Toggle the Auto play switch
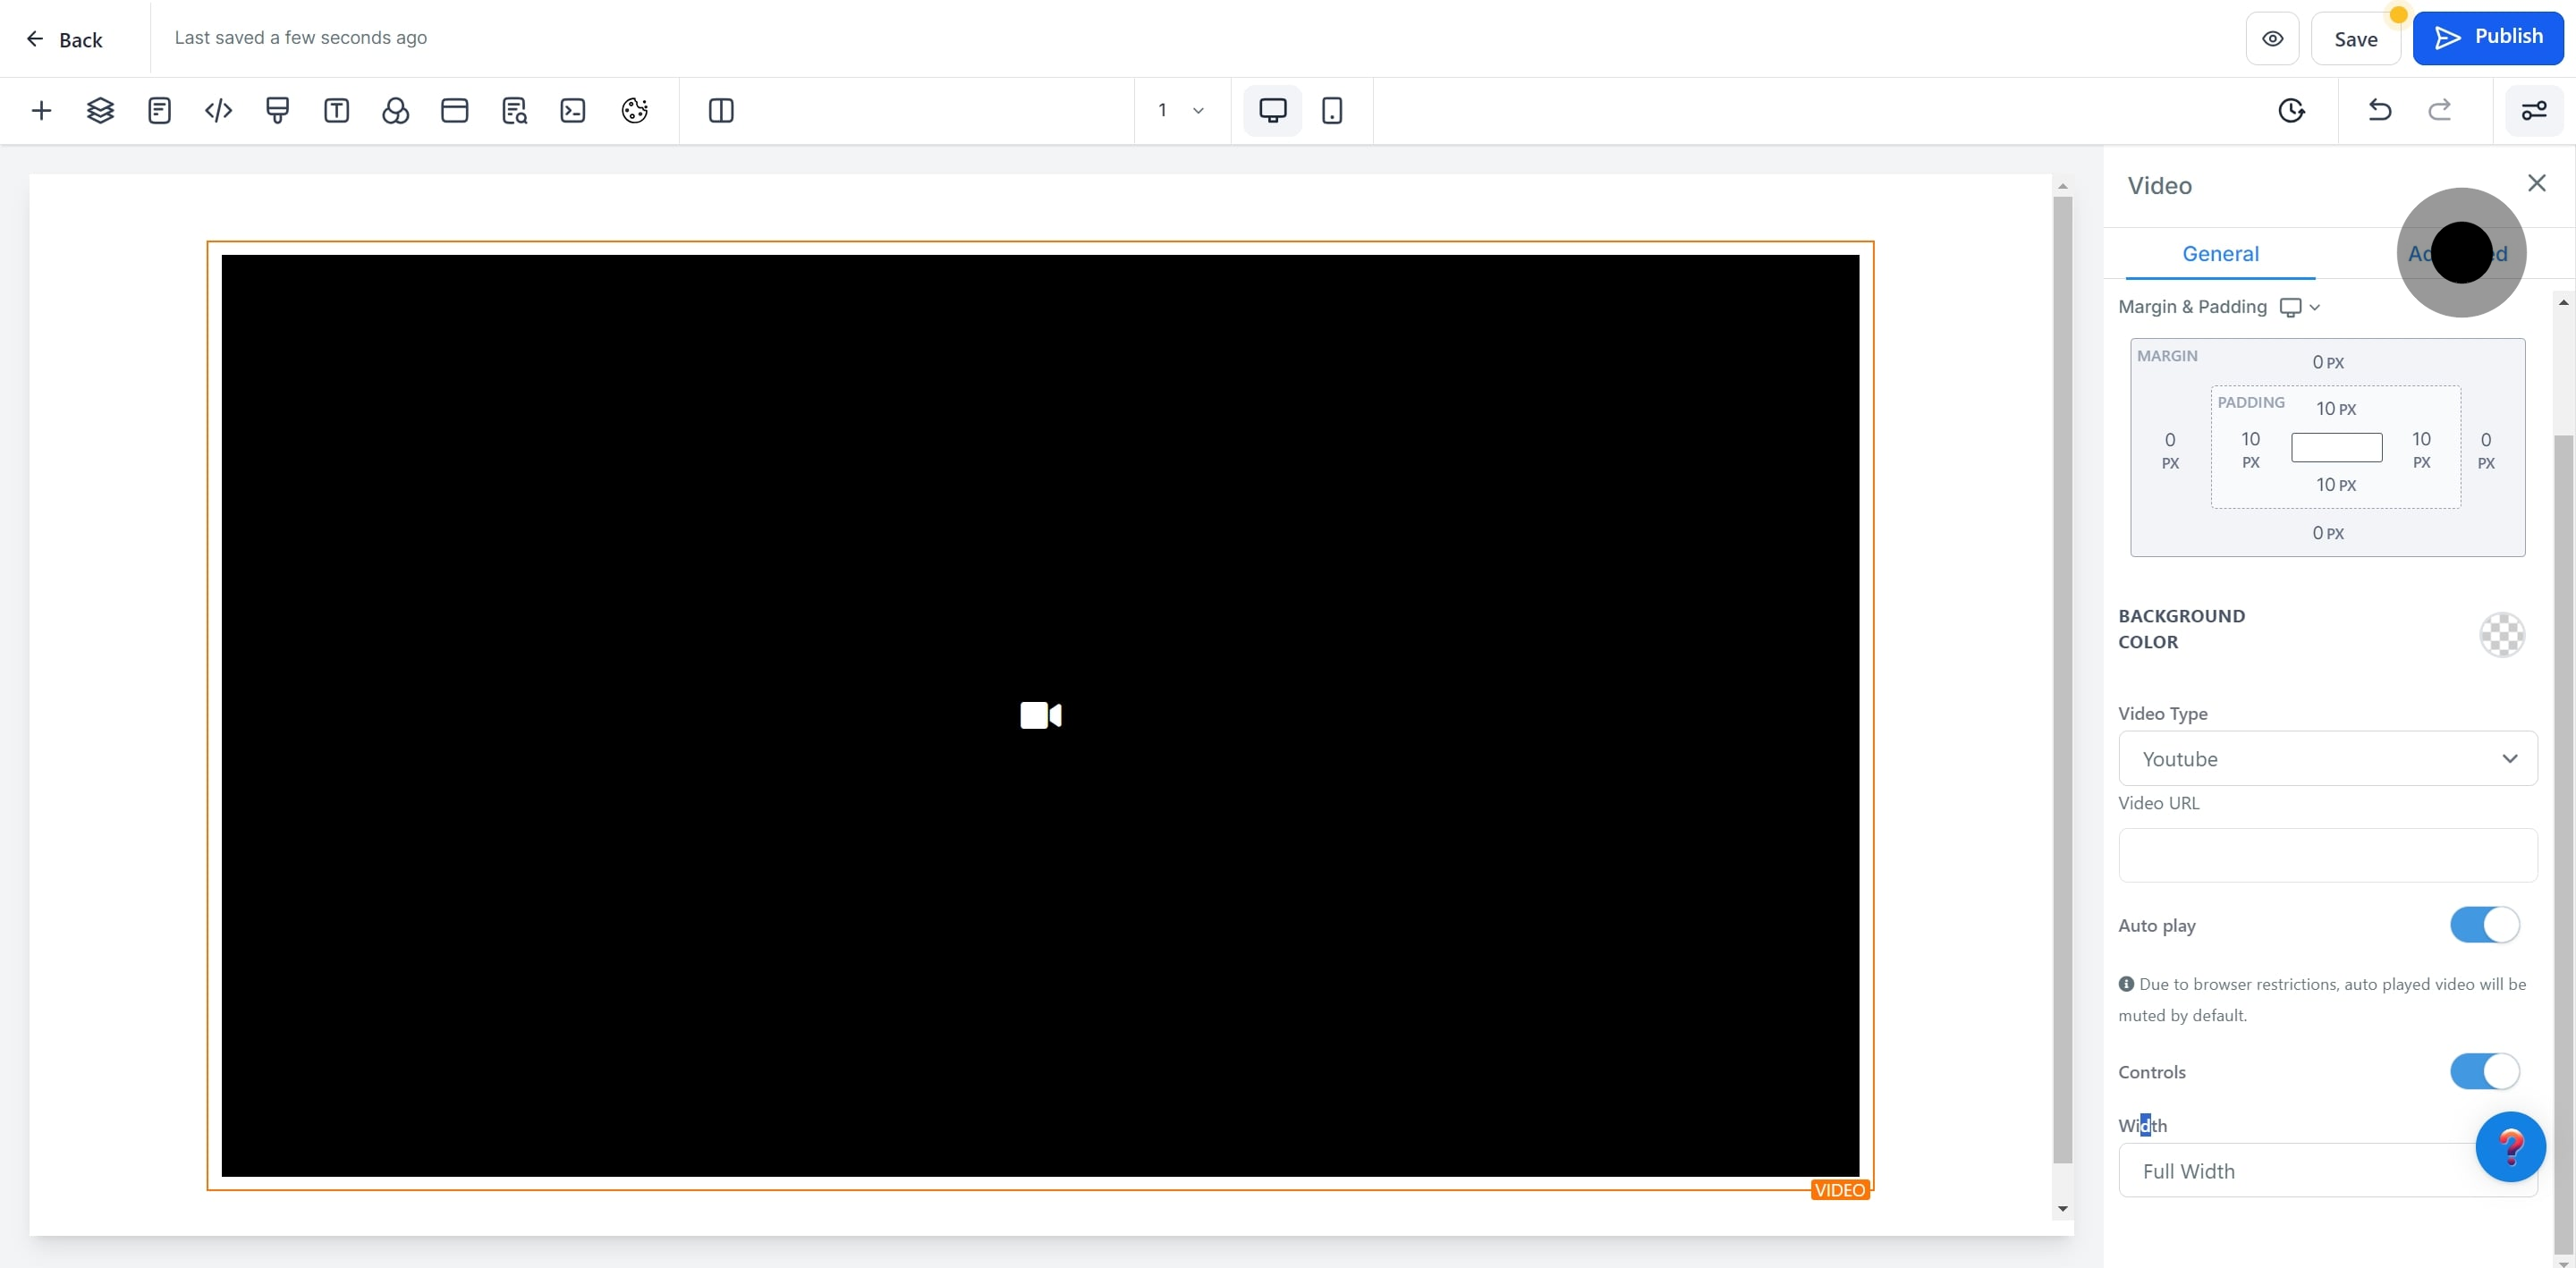 (2483, 925)
